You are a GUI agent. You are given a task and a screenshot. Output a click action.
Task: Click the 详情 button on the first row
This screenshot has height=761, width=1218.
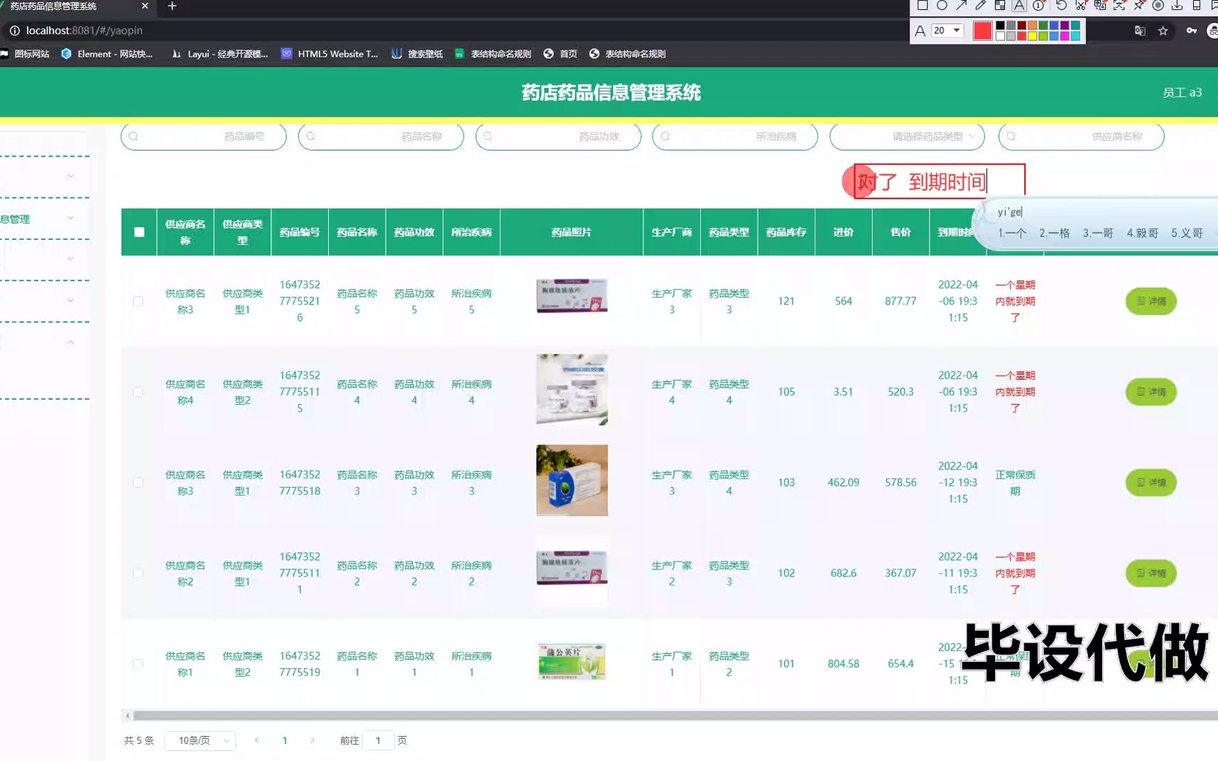(x=1151, y=301)
